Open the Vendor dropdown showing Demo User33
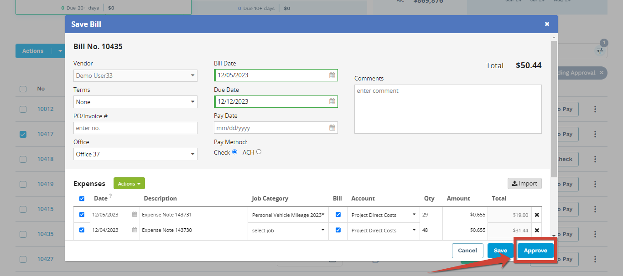This screenshot has height=276, width=623. pyautogui.click(x=135, y=75)
